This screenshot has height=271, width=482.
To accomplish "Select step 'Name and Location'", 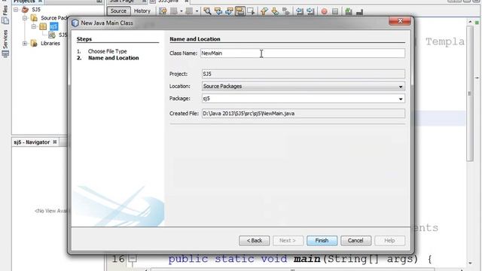I will 114,58.
